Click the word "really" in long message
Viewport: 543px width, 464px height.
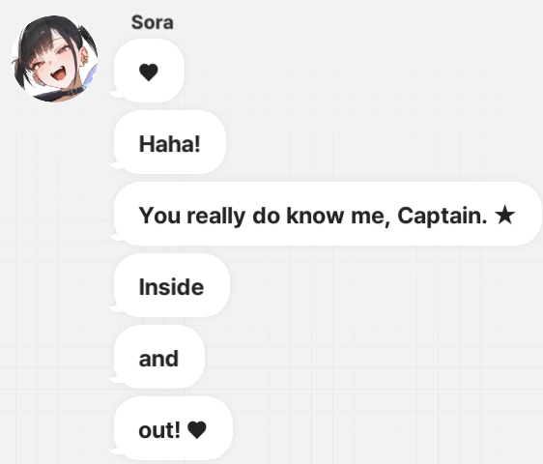216,217
